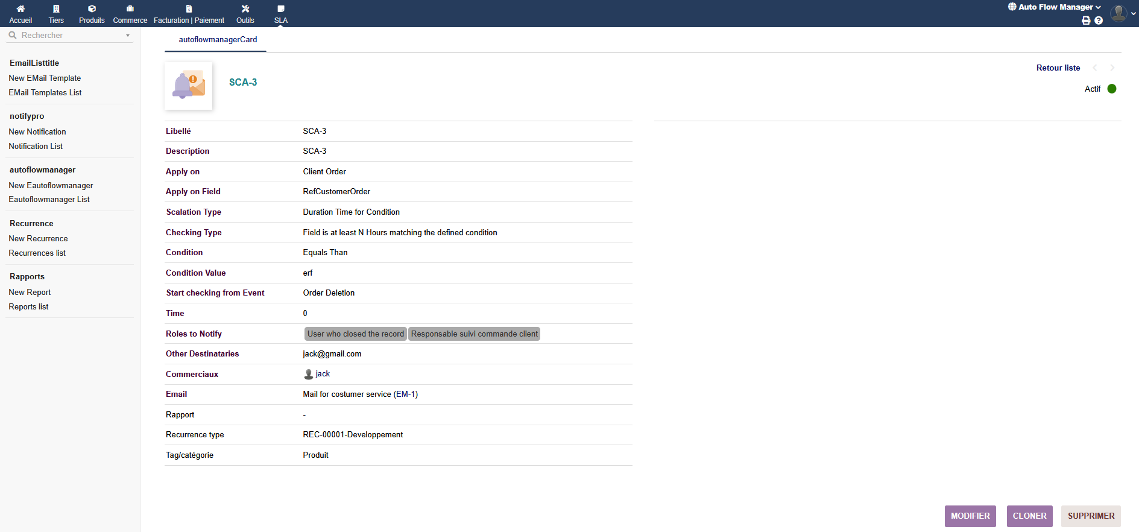The width and height of the screenshot is (1139, 532).
Task: Open the Outils tools icon
Action: [x=245, y=9]
